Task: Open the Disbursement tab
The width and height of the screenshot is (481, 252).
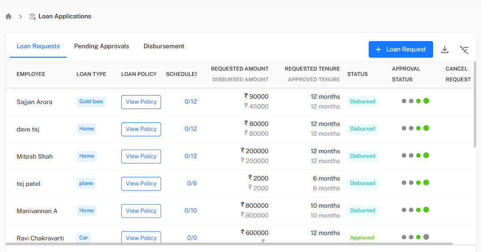Action: click(x=164, y=46)
